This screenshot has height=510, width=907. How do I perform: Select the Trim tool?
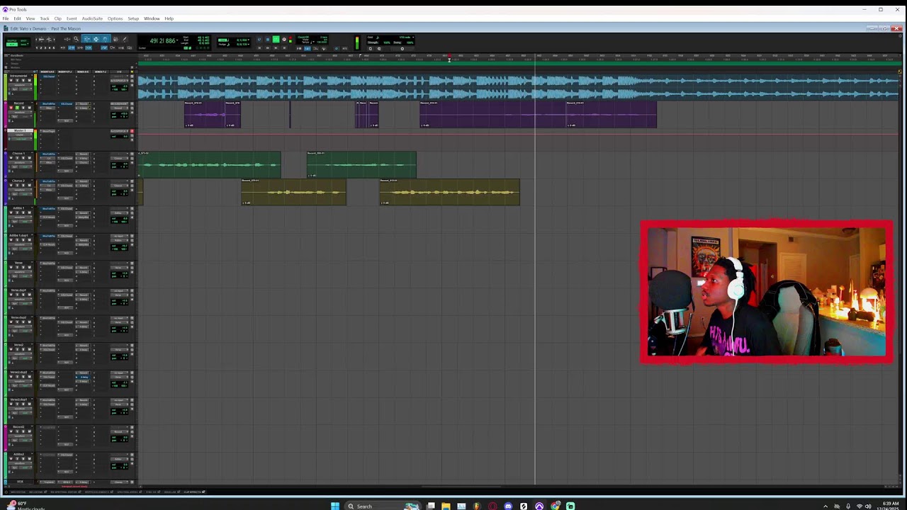(x=86, y=39)
